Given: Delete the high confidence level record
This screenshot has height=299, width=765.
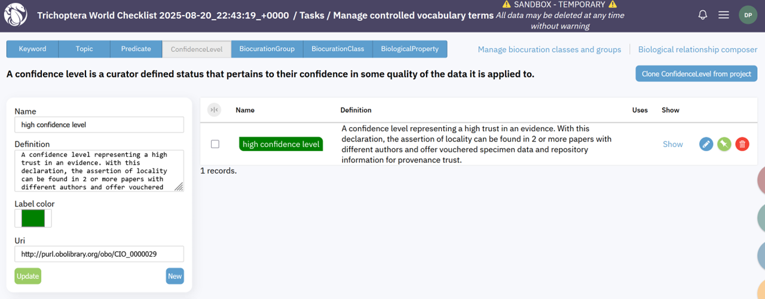Looking at the screenshot, I should click(742, 144).
